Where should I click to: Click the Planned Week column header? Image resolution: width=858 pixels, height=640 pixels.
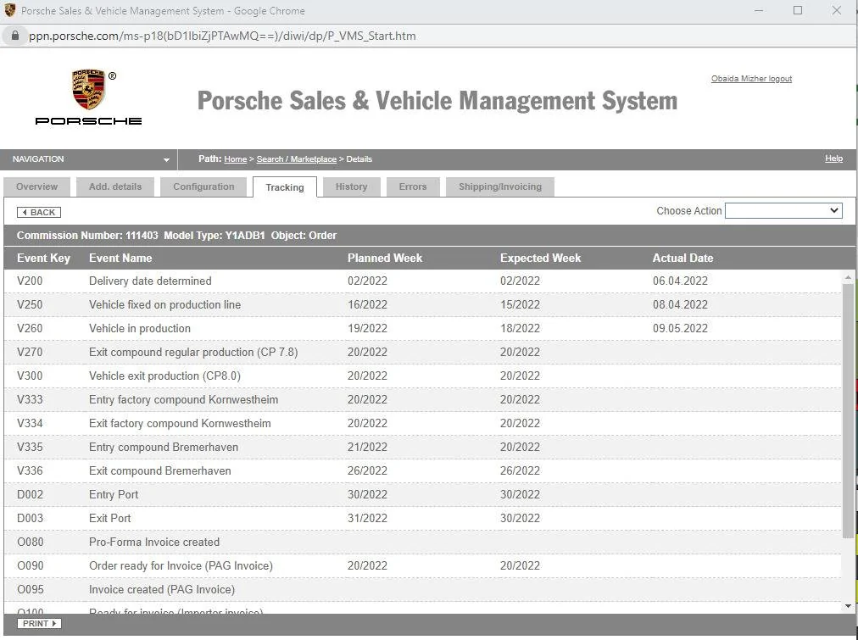(x=385, y=259)
